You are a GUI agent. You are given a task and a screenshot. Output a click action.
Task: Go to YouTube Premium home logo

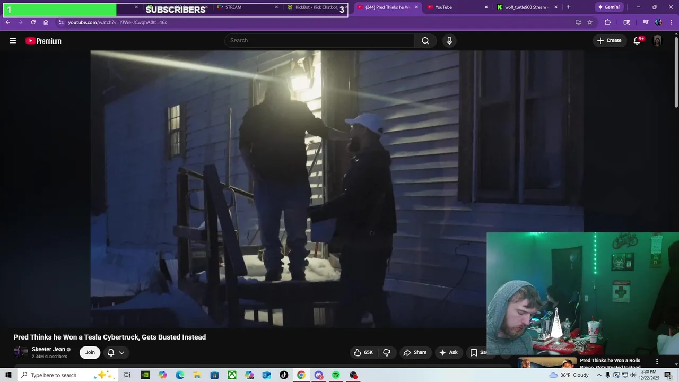click(x=43, y=41)
